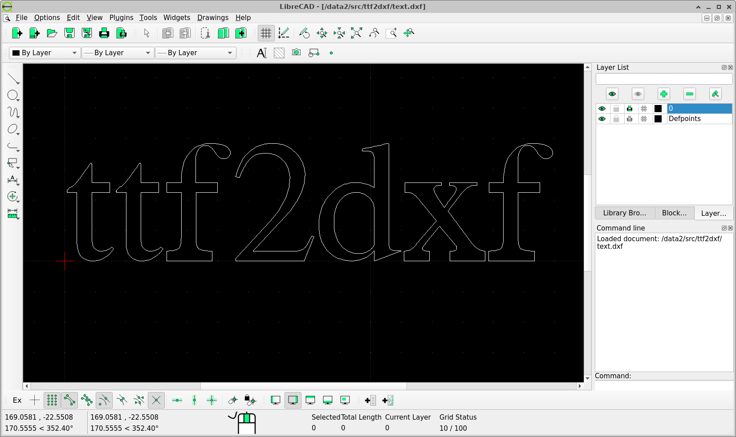Open the line width By Layer dropdown
The width and height of the screenshot is (736, 437).
[x=118, y=53]
